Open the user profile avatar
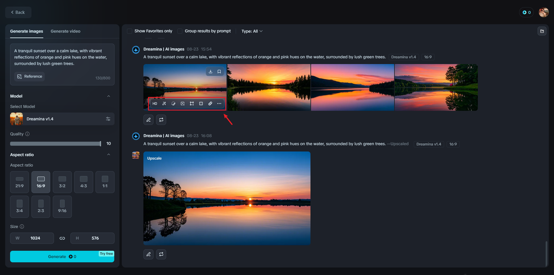Viewport: 554px width, 275px height. coord(544,13)
